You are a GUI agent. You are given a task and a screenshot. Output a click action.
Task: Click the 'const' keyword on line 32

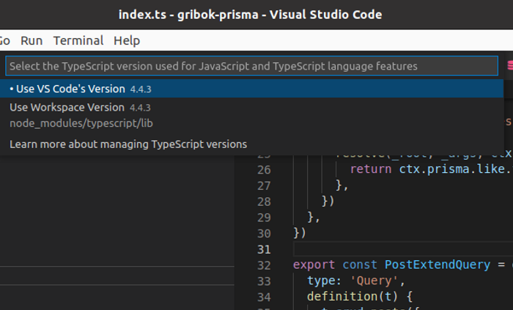(360, 265)
